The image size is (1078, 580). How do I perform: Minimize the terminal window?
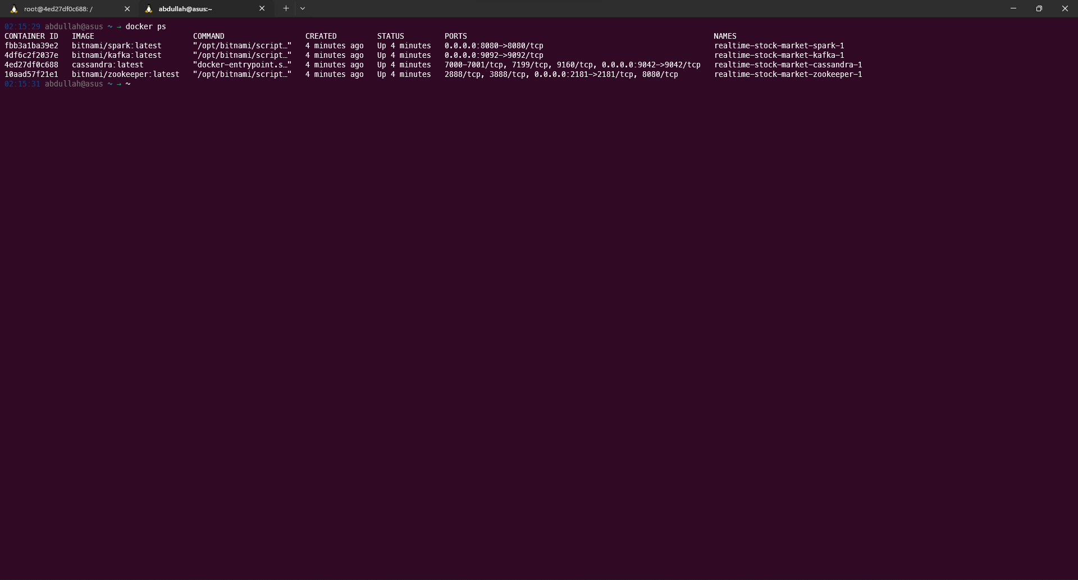[1013, 8]
